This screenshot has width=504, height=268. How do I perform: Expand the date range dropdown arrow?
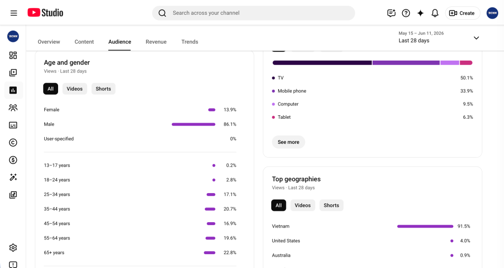[x=476, y=38]
